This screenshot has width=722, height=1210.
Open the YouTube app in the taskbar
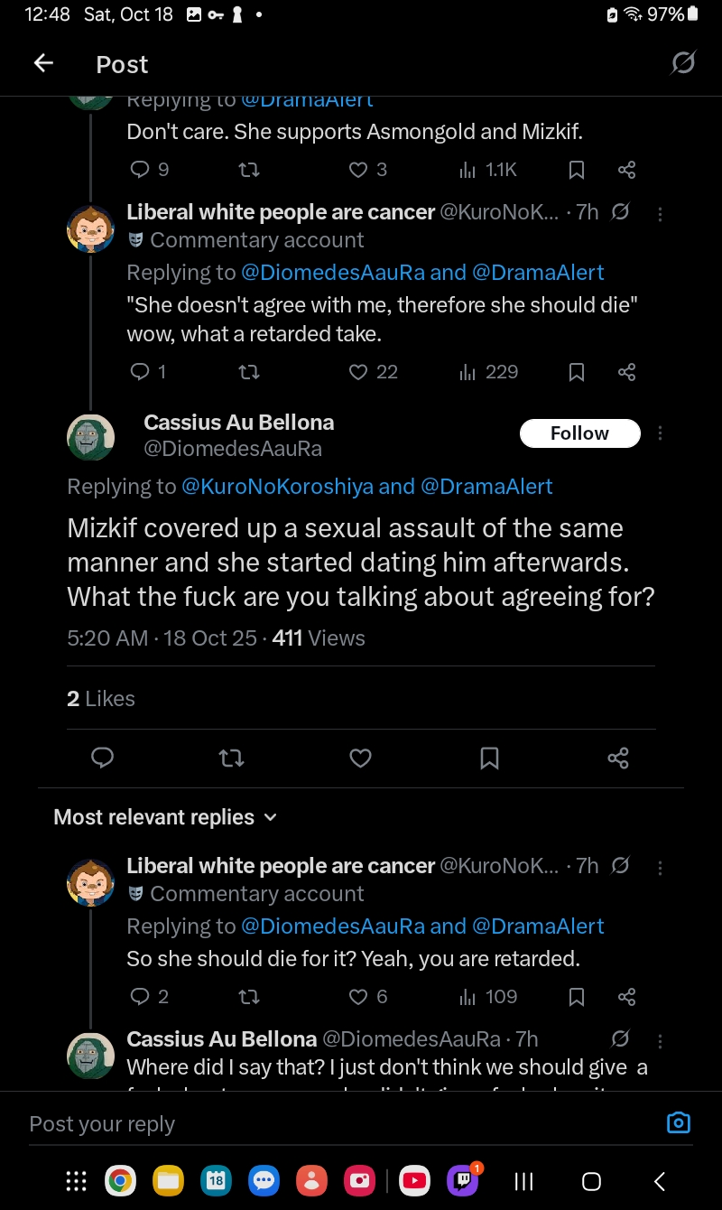point(413,1180)
